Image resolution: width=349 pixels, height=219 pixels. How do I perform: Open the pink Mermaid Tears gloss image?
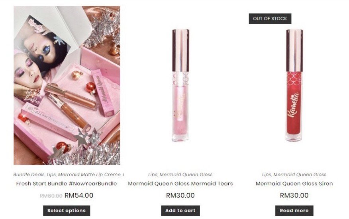click(x=180, y=85)
